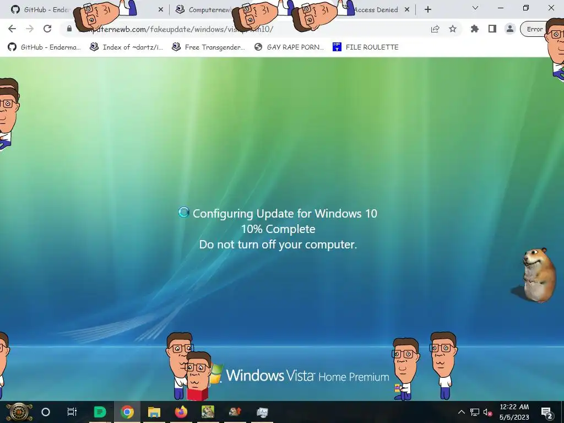Click the muted volume tray icon
This screenshot has height=423, width=564.
click(x=487, y=412)
